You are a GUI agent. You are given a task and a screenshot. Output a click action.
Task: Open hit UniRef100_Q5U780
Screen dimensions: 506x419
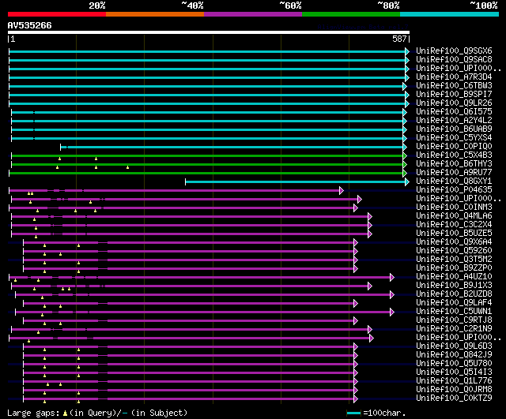click(454, 364)
